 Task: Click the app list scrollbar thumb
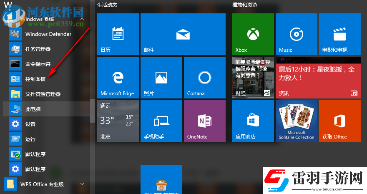[x=93, y=111]
